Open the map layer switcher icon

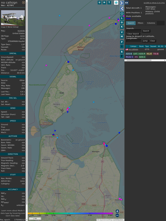(116, 3)
